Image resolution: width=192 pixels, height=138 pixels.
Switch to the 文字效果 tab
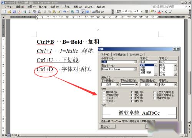[x=136, y=55]
